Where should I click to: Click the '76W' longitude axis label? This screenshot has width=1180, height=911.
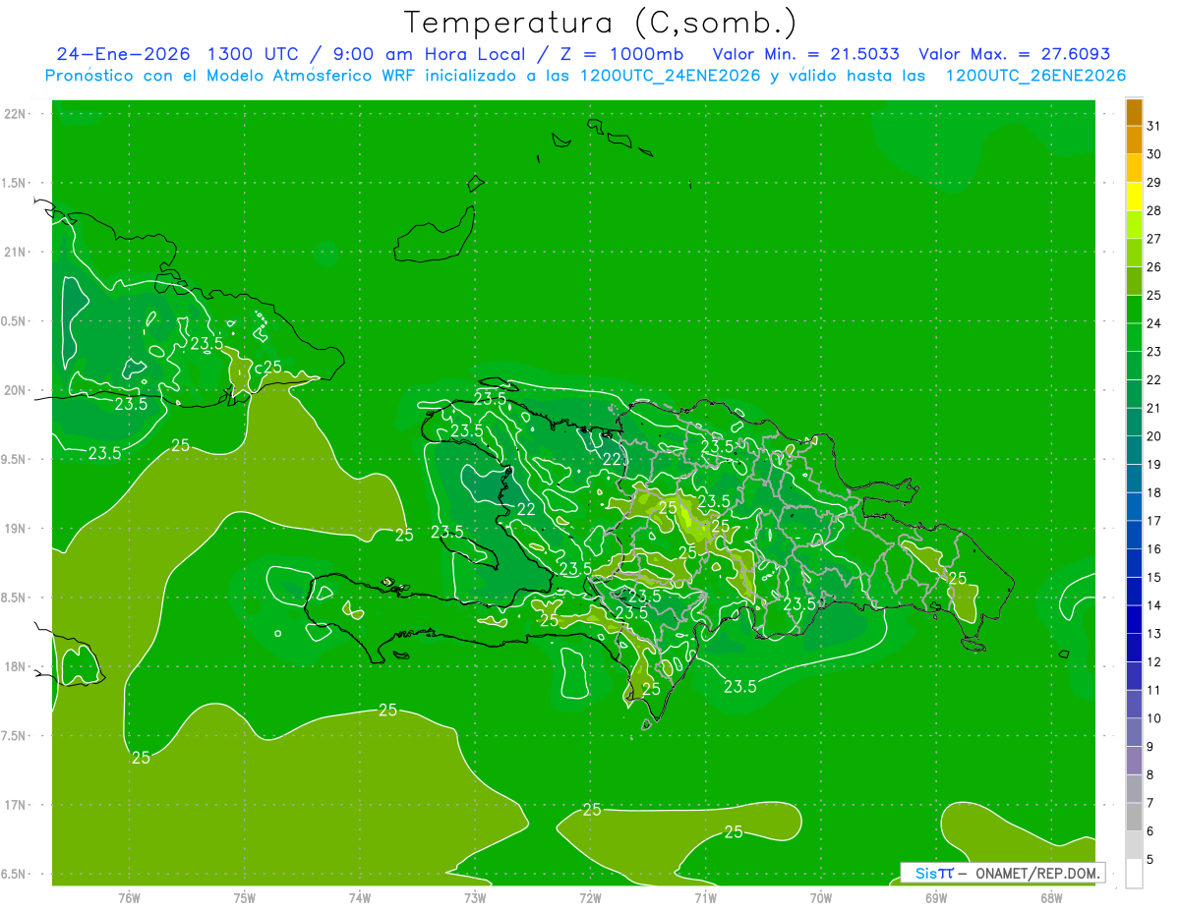pos(129,898)
